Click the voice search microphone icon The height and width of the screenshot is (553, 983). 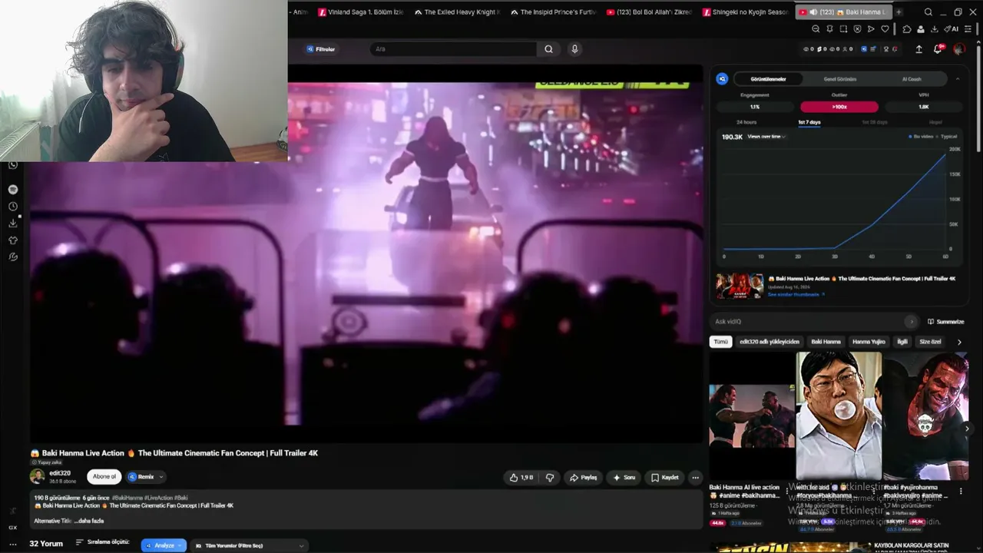click(x=574, y=49)
